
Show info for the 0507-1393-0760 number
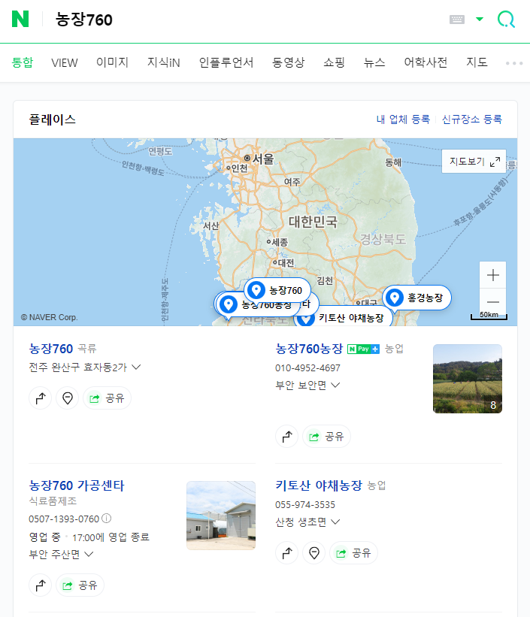point(106,519)
